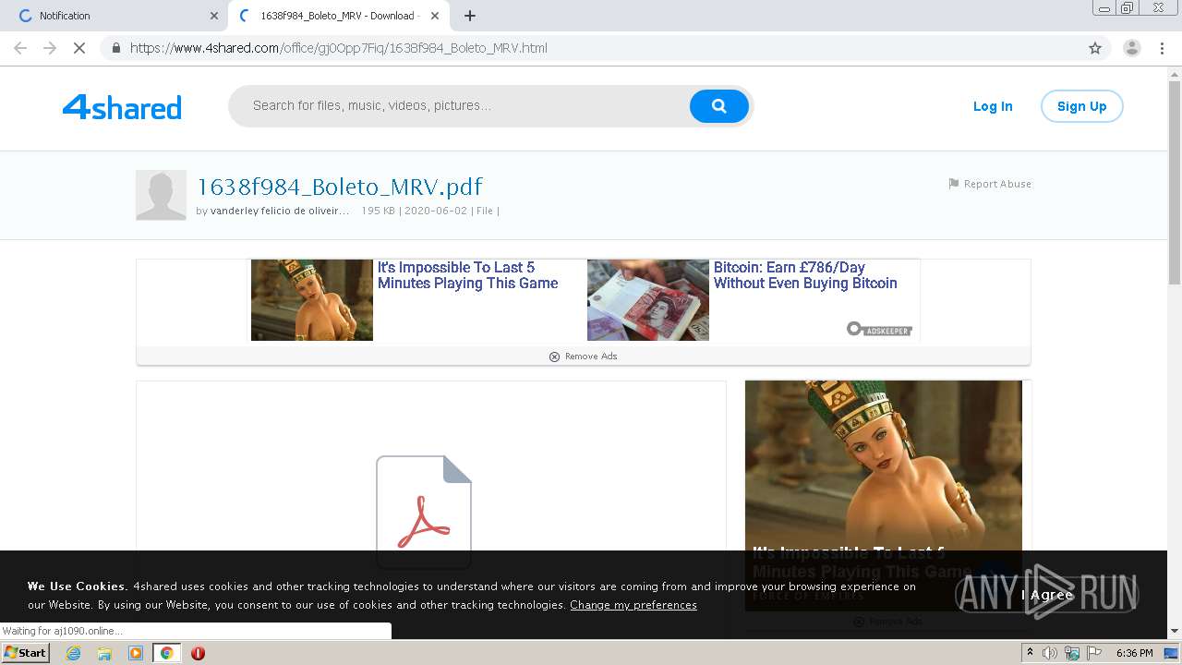Open the Log In link
This screenshot has height=665, width=1182.
click(x=993, y=106)
